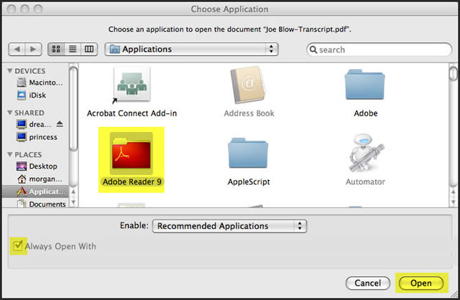Open the morgan home folder in sidebar
Viewport: 460px width, 300px height.
[40, 179]
